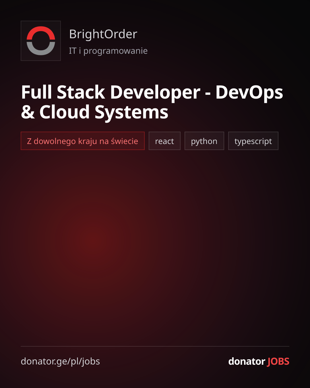The image size is (310, 388).
Task: Click the red upper arc of logo
Action: [41, 32]
